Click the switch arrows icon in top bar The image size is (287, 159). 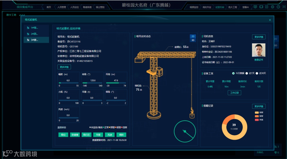point(267,7)
